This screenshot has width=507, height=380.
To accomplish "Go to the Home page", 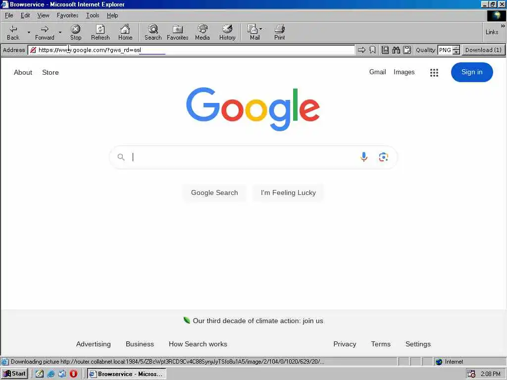I will pyautogui.click(x=125, y=32).
